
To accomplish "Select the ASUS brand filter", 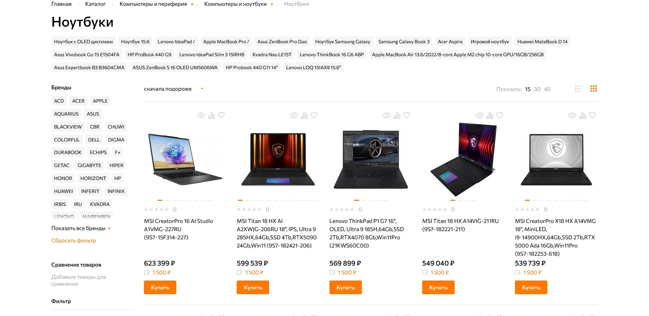I will click(93, 114).
